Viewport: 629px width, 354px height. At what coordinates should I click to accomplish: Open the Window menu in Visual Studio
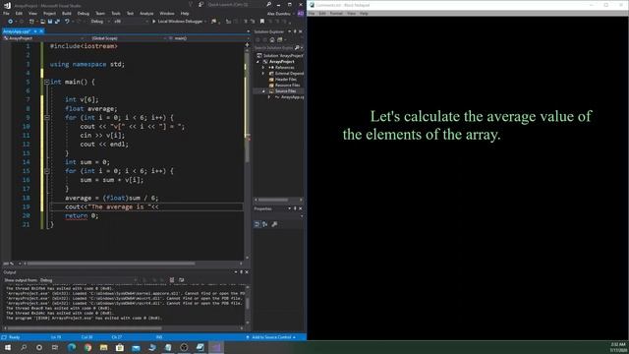[167, 13]
